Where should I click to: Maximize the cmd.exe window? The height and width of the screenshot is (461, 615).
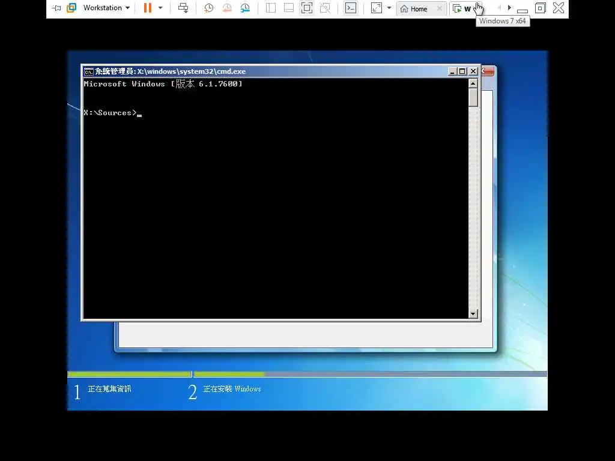462,71
